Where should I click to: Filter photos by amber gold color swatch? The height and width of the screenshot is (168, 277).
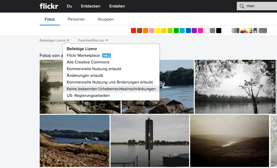[x=164, y=31]
